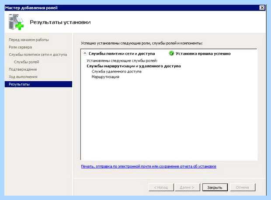The width and height of the screenshot is (271, 200).
Task: Click the Служба удаленного доступа line
Action: click(x=117, y=72)
